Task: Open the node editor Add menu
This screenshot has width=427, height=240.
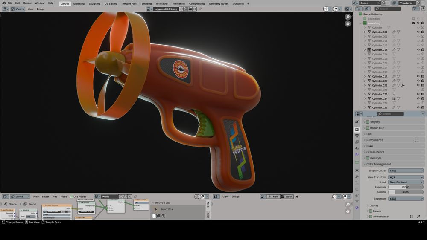Action: (x=55, y=197)
